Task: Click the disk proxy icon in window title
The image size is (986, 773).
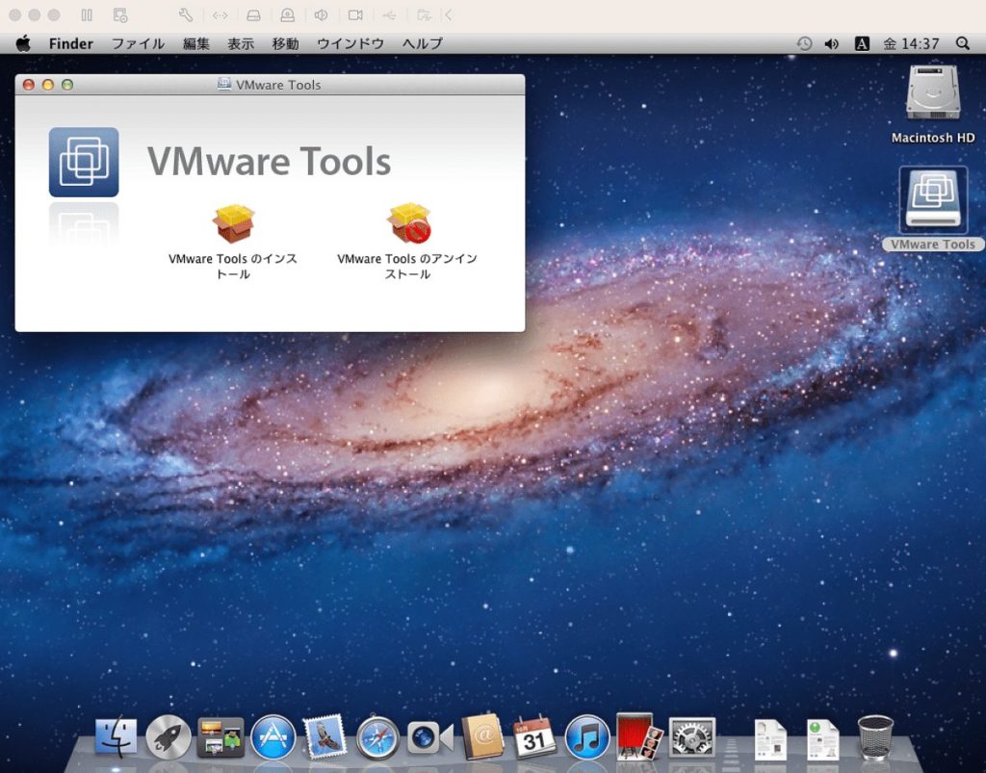Action: tap(223, 84)
